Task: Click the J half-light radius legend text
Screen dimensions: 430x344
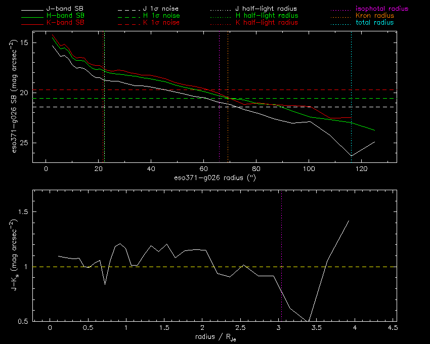Action: pyautogui.click(x=266, y=9)
